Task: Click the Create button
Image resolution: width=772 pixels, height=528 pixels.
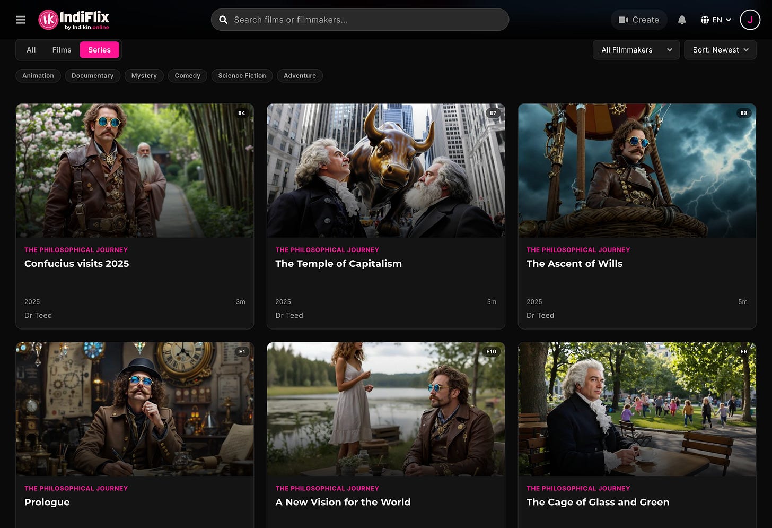Action: (639, 20)
